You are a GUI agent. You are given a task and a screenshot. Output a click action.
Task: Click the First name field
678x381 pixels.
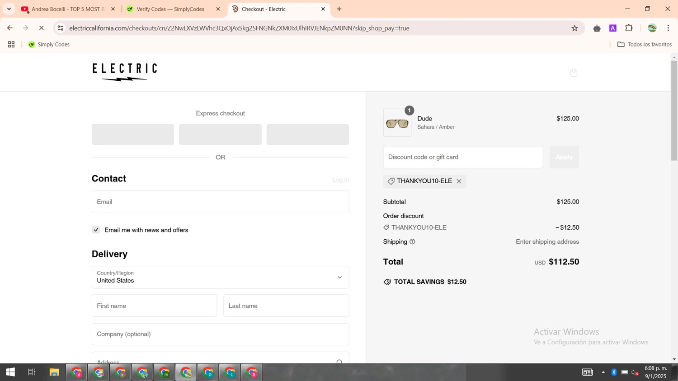pyautogui.click(x=154, y=306)
